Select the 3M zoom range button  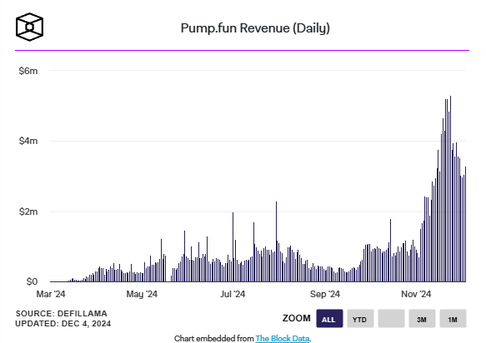click(422, 319)
